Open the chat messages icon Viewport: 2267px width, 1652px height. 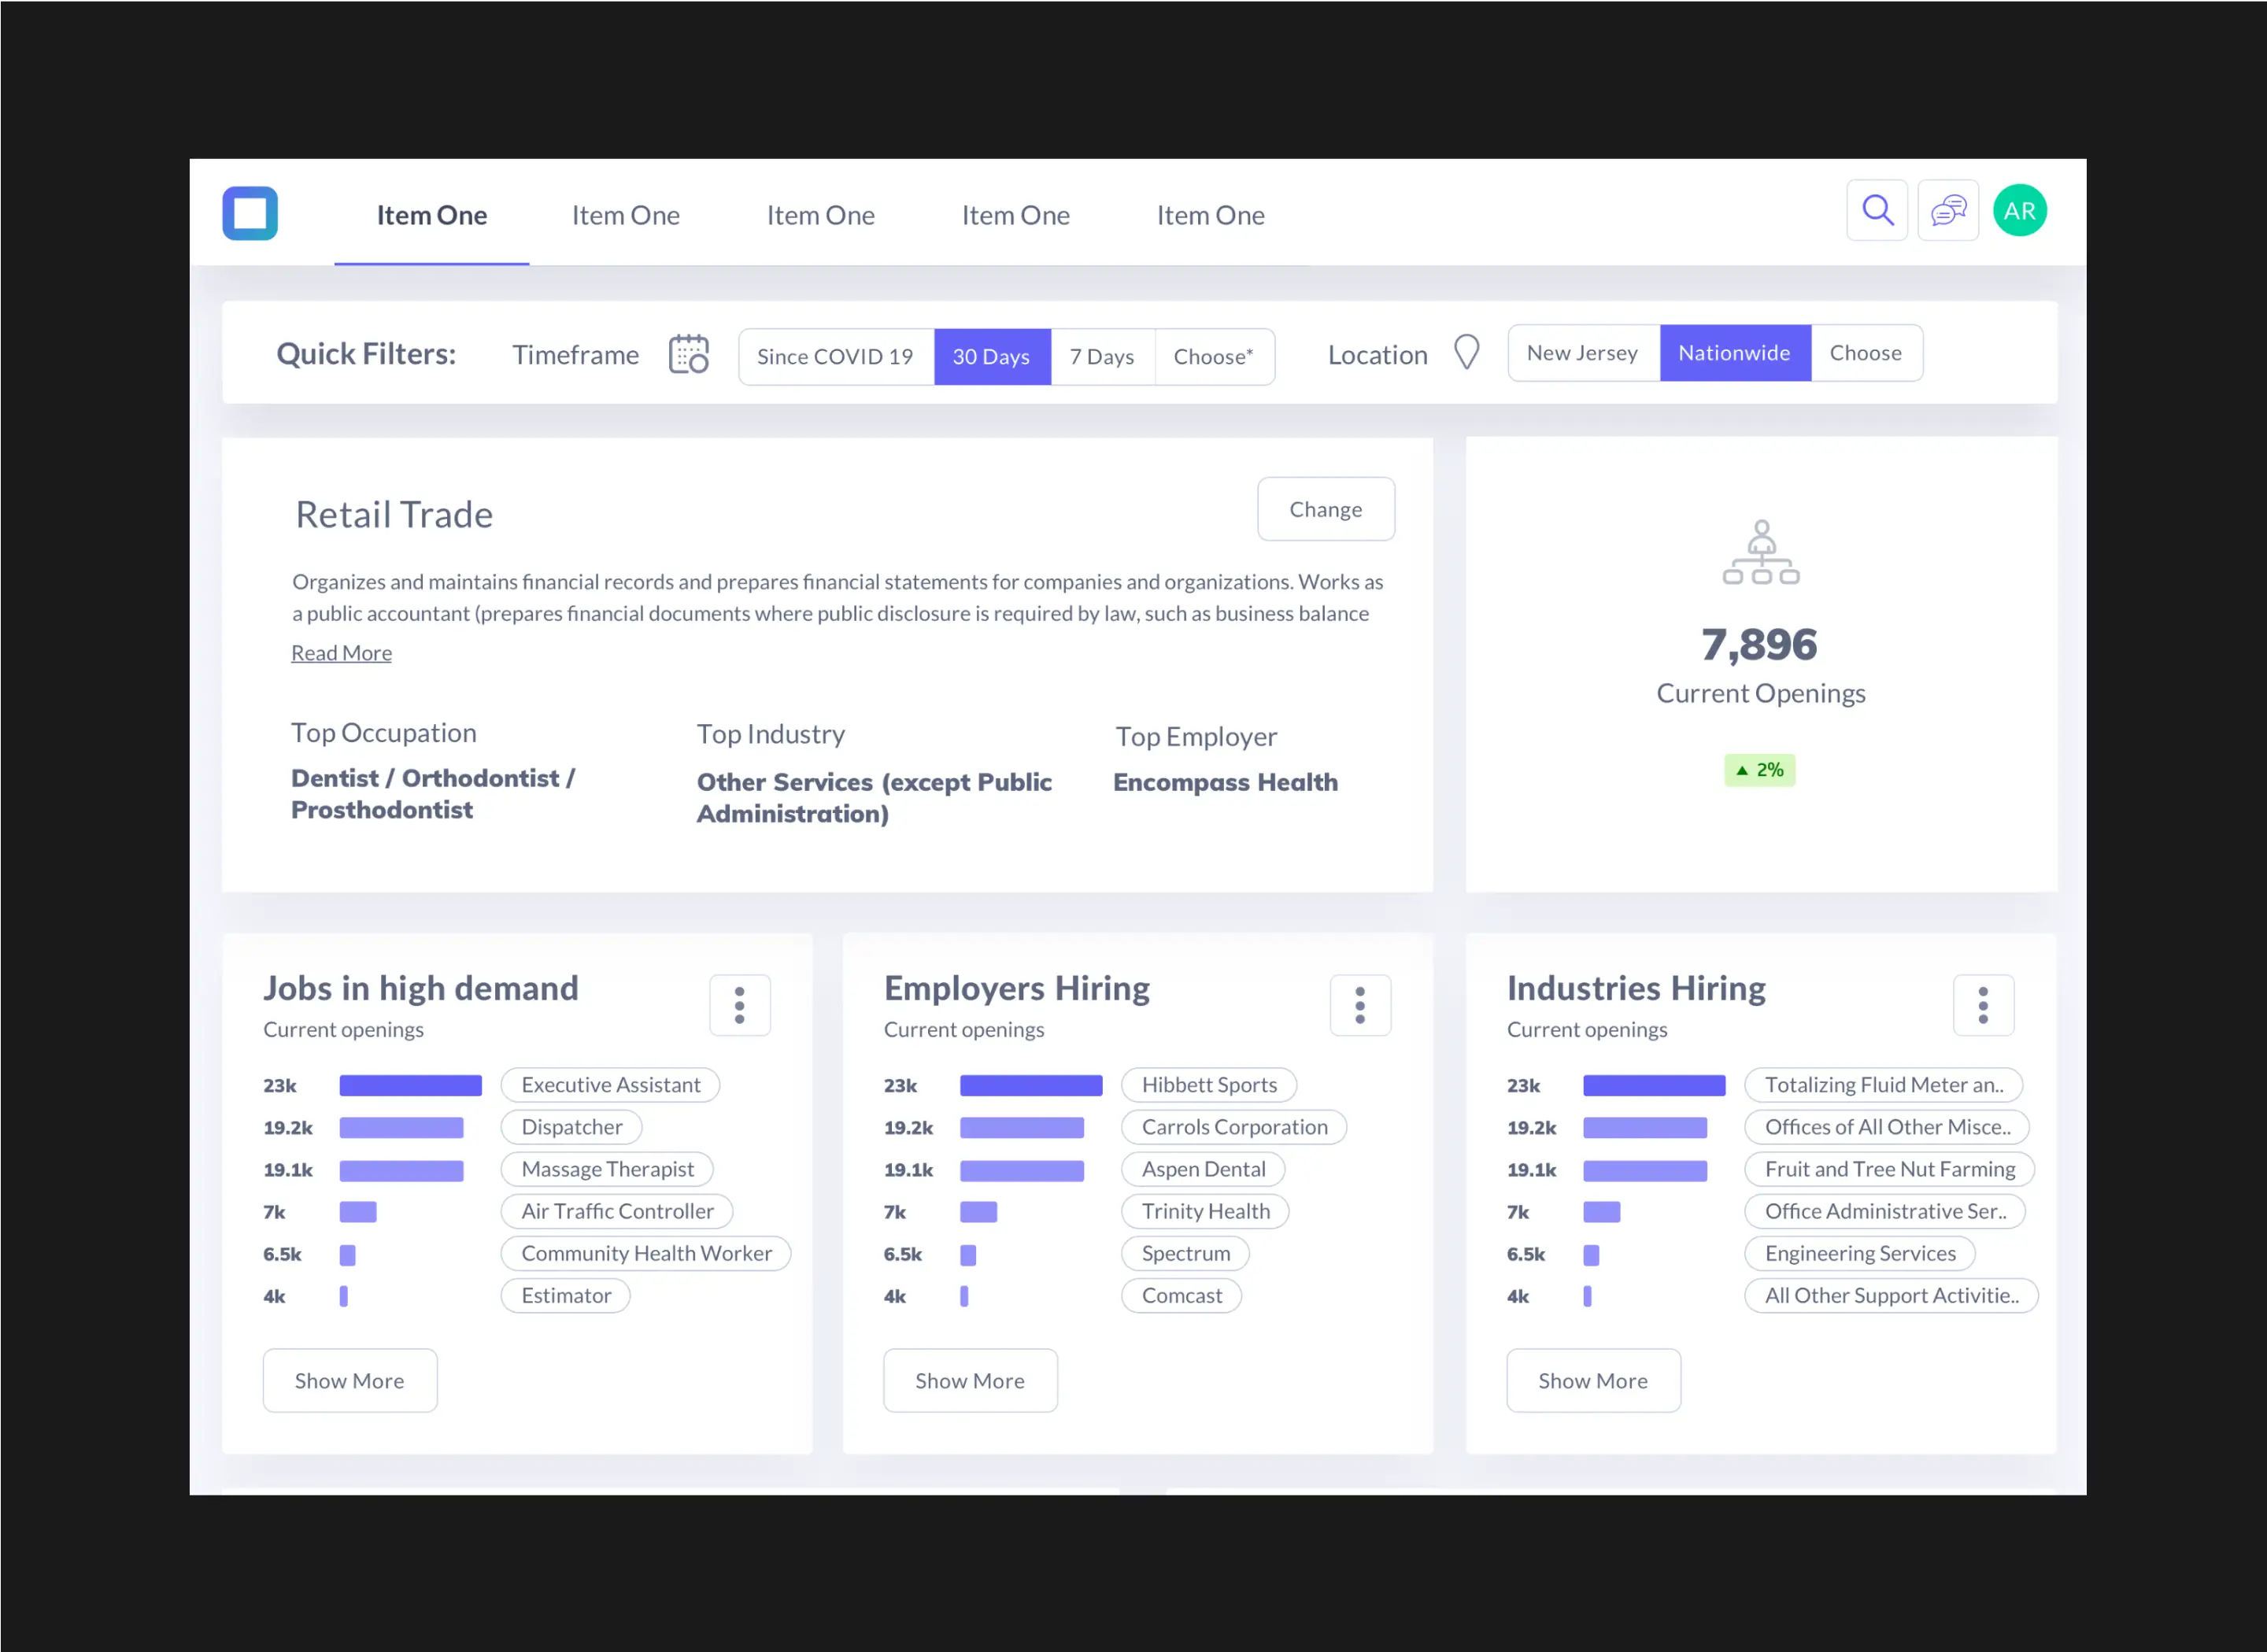[1947, 211]
